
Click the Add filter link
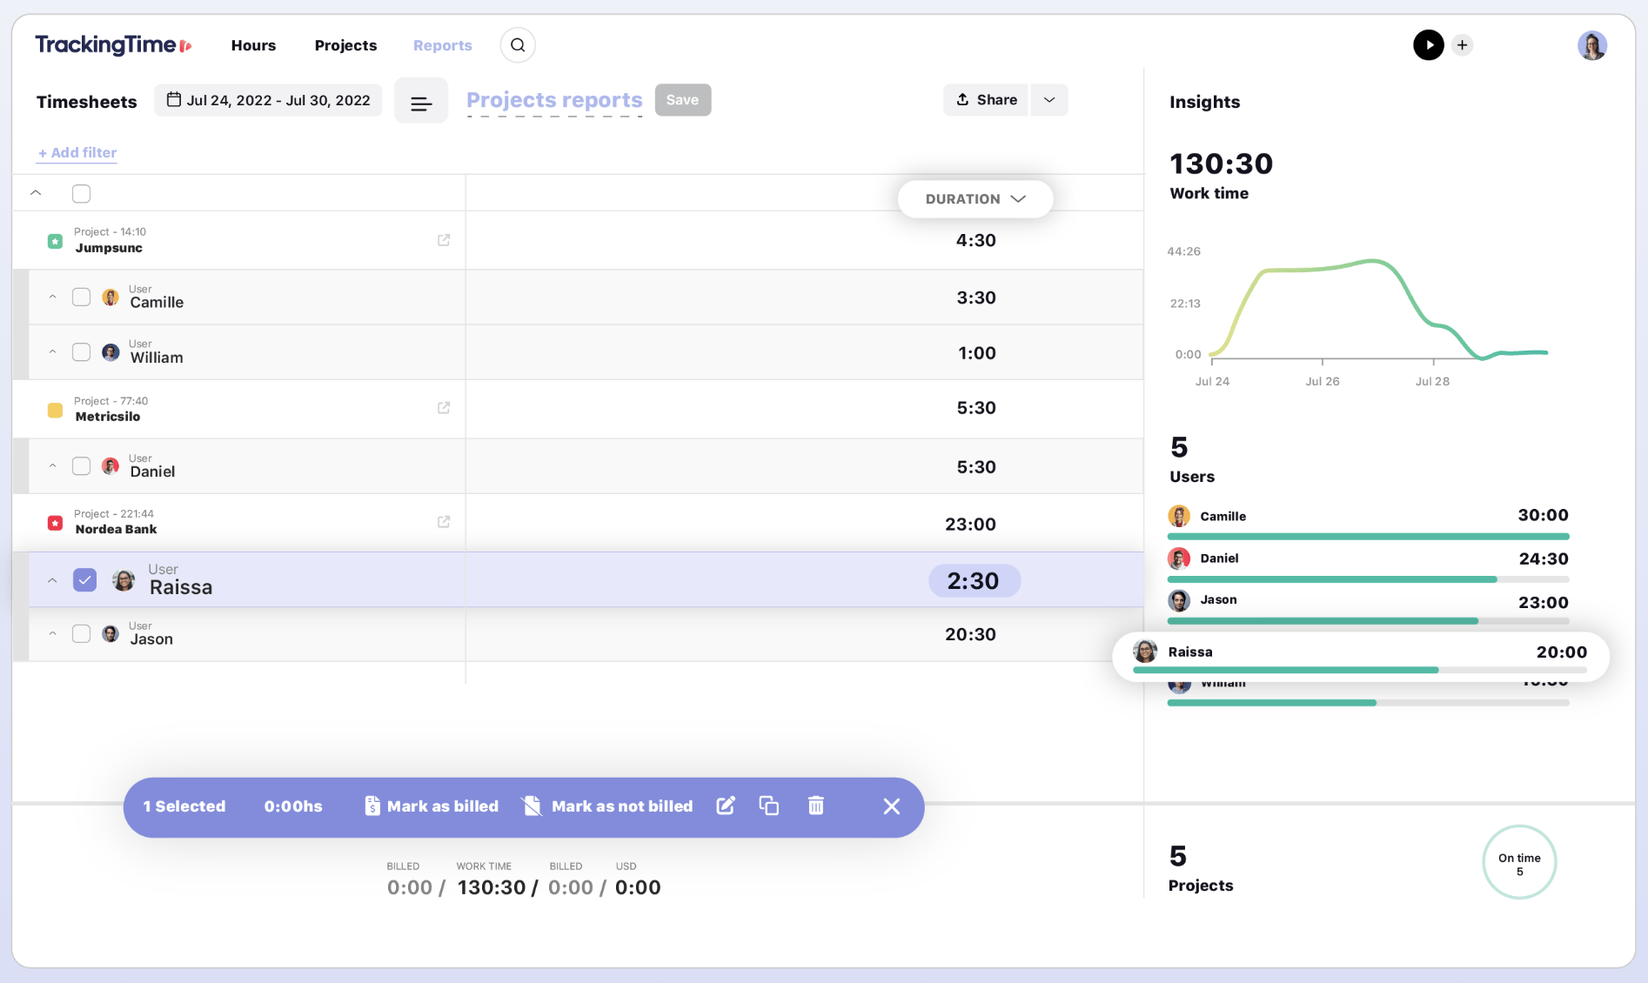coord(77,153)
